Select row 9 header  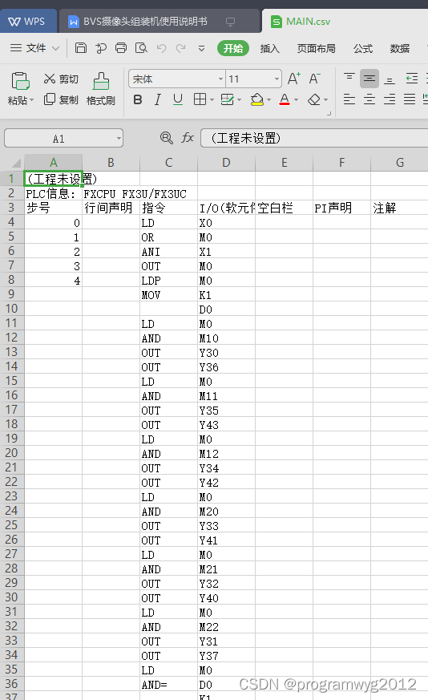pos(11,294)
